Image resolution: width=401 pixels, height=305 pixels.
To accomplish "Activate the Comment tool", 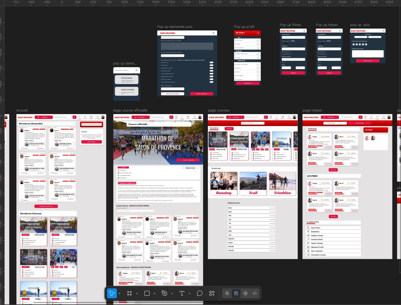I will click(200, 293).
